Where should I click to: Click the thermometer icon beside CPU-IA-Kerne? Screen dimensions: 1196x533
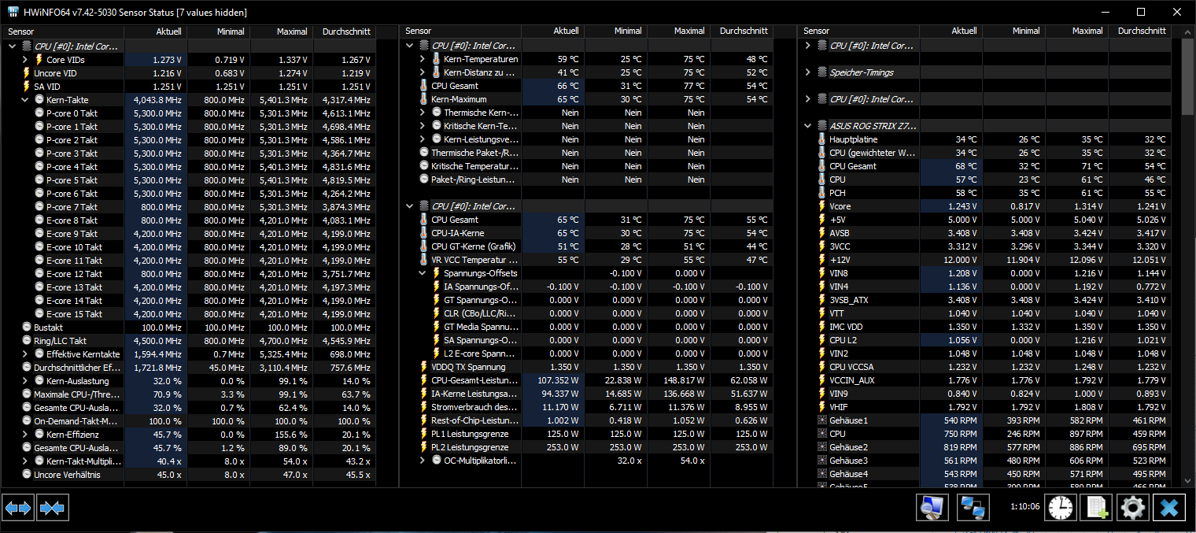pyautogui.click(x=424, y=234)
